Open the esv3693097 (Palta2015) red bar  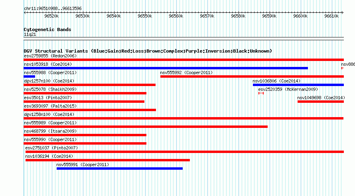[x=90, y=110]
